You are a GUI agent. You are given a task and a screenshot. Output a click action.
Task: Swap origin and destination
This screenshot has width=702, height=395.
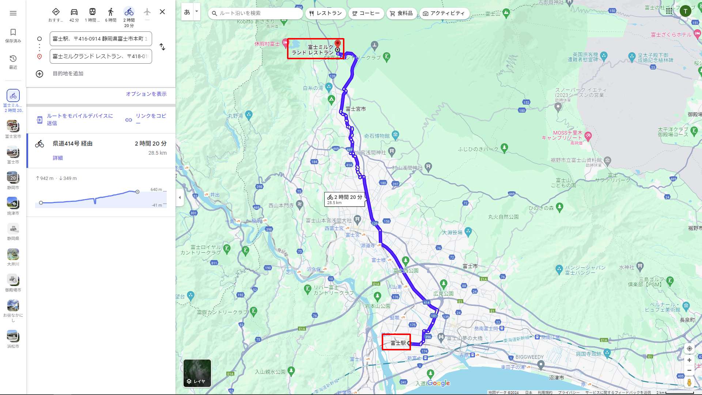point(162,47)
